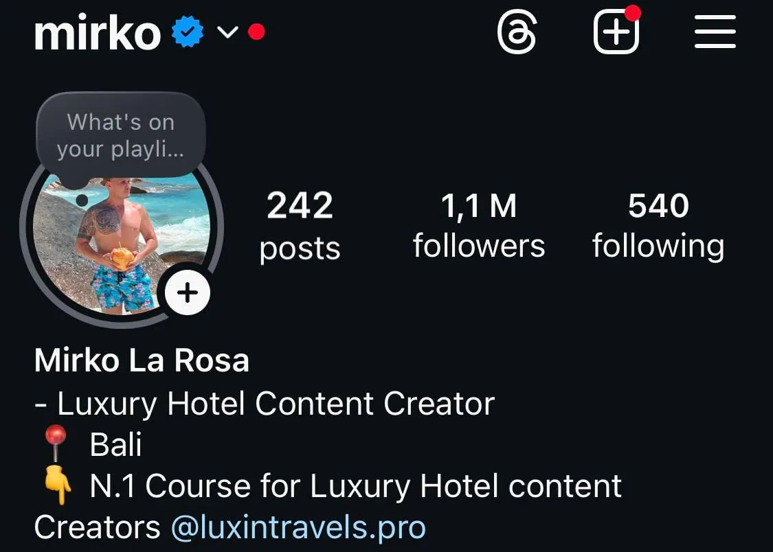Viewport: 773px width, 552px height.
Task: Open the Threads icon
Action: (516, 32)
